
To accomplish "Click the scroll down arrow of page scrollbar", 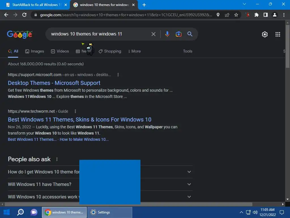I will tap(287, 200).
